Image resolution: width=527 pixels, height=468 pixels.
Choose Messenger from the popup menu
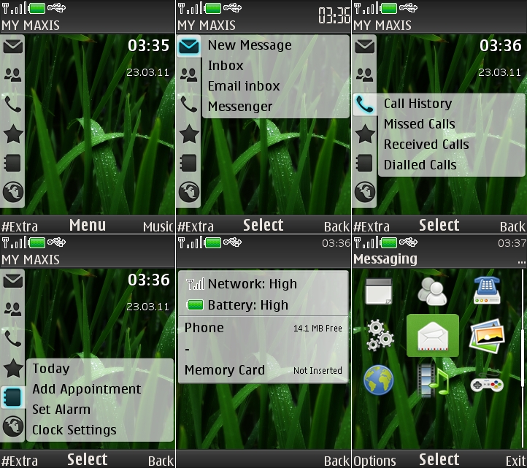tap(240, 107)
